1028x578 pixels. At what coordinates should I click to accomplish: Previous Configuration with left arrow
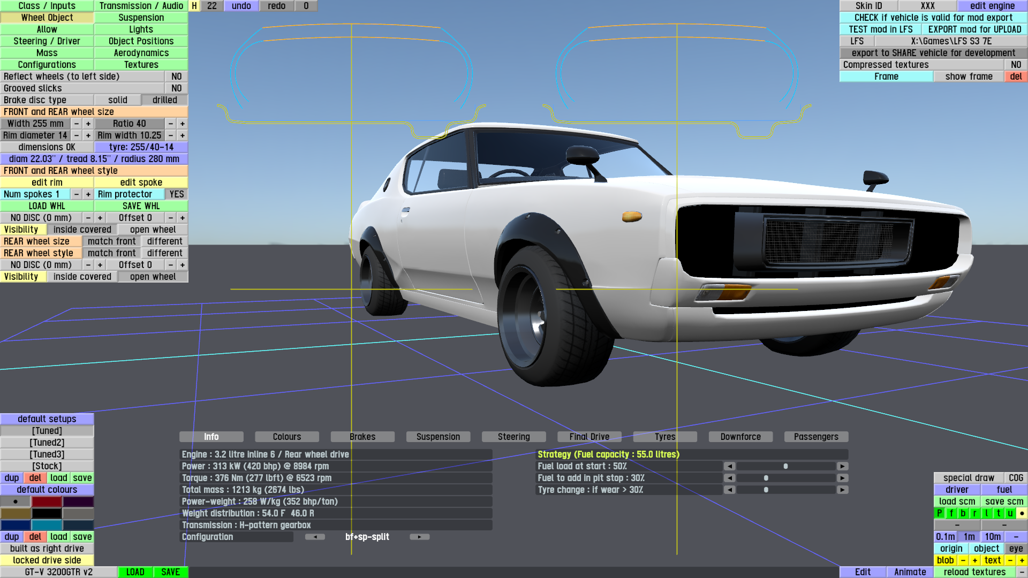(315, 537)
